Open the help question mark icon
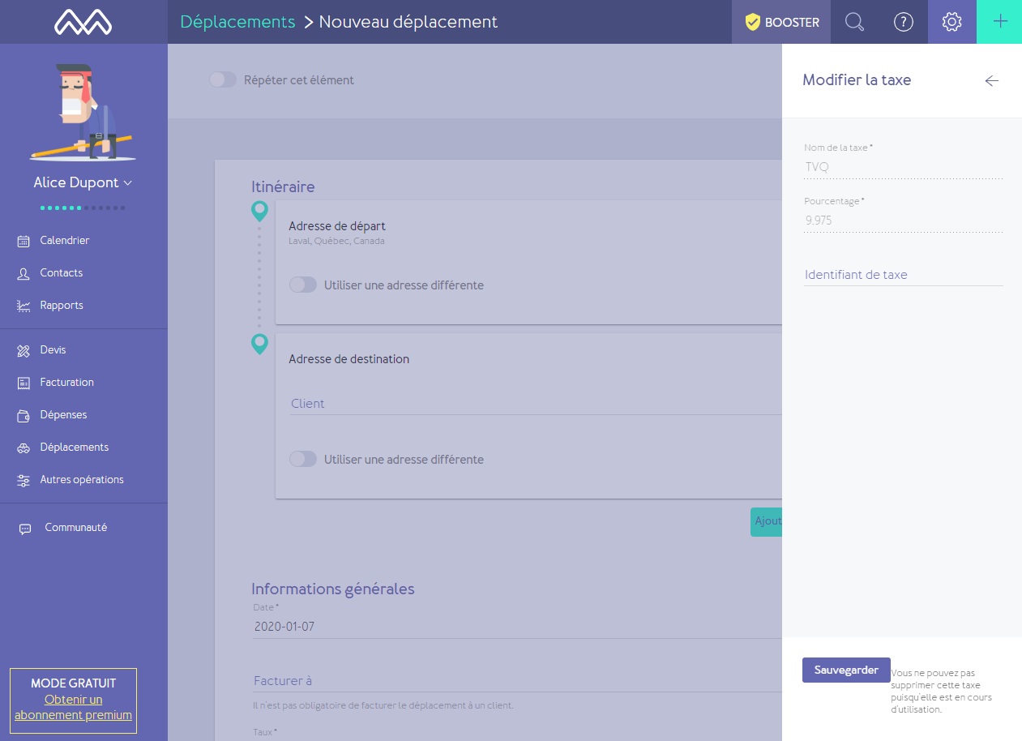The width and height of the screenshot is (1022, 741). (903, 22)
